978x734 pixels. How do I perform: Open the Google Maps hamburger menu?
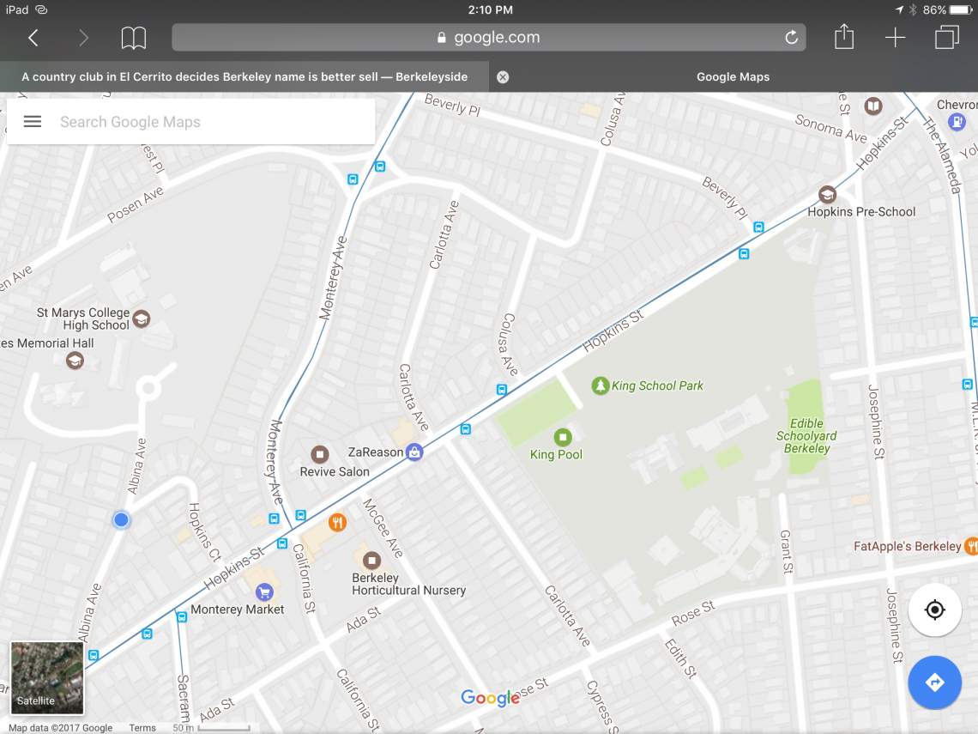33,122
